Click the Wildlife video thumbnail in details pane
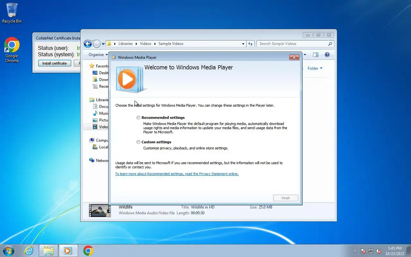The image size is (411, 257). 100,210
